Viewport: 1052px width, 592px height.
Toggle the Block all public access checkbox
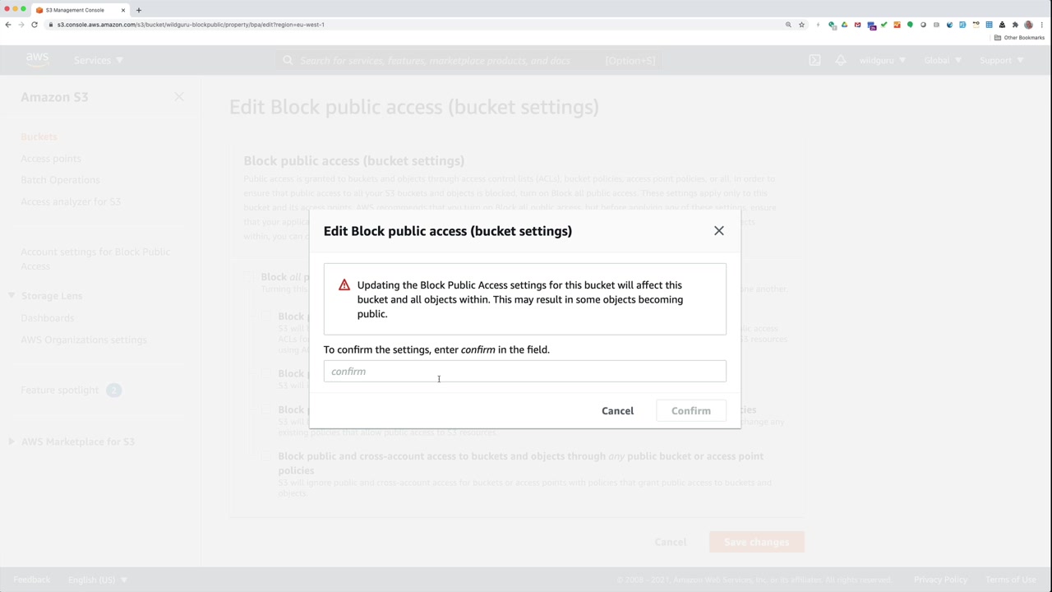pyautogui.click(x=249, y=277)
